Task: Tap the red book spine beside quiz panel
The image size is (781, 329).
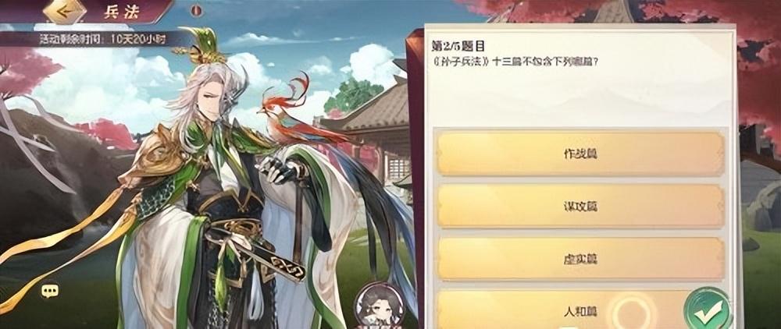Action: (x=415, y=179)
